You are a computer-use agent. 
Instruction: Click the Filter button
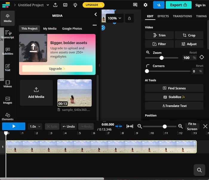click(x=159, y=44)
